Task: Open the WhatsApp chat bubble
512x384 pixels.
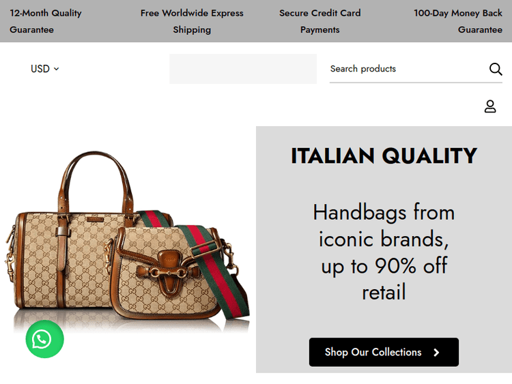Action: [45, 339]
